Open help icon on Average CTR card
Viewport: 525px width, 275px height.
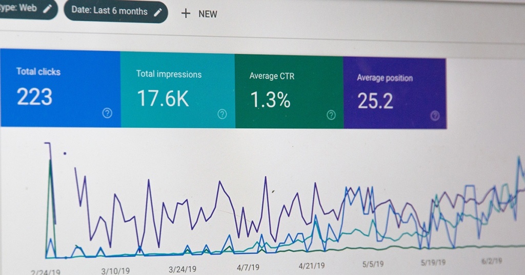pos(331,114)
